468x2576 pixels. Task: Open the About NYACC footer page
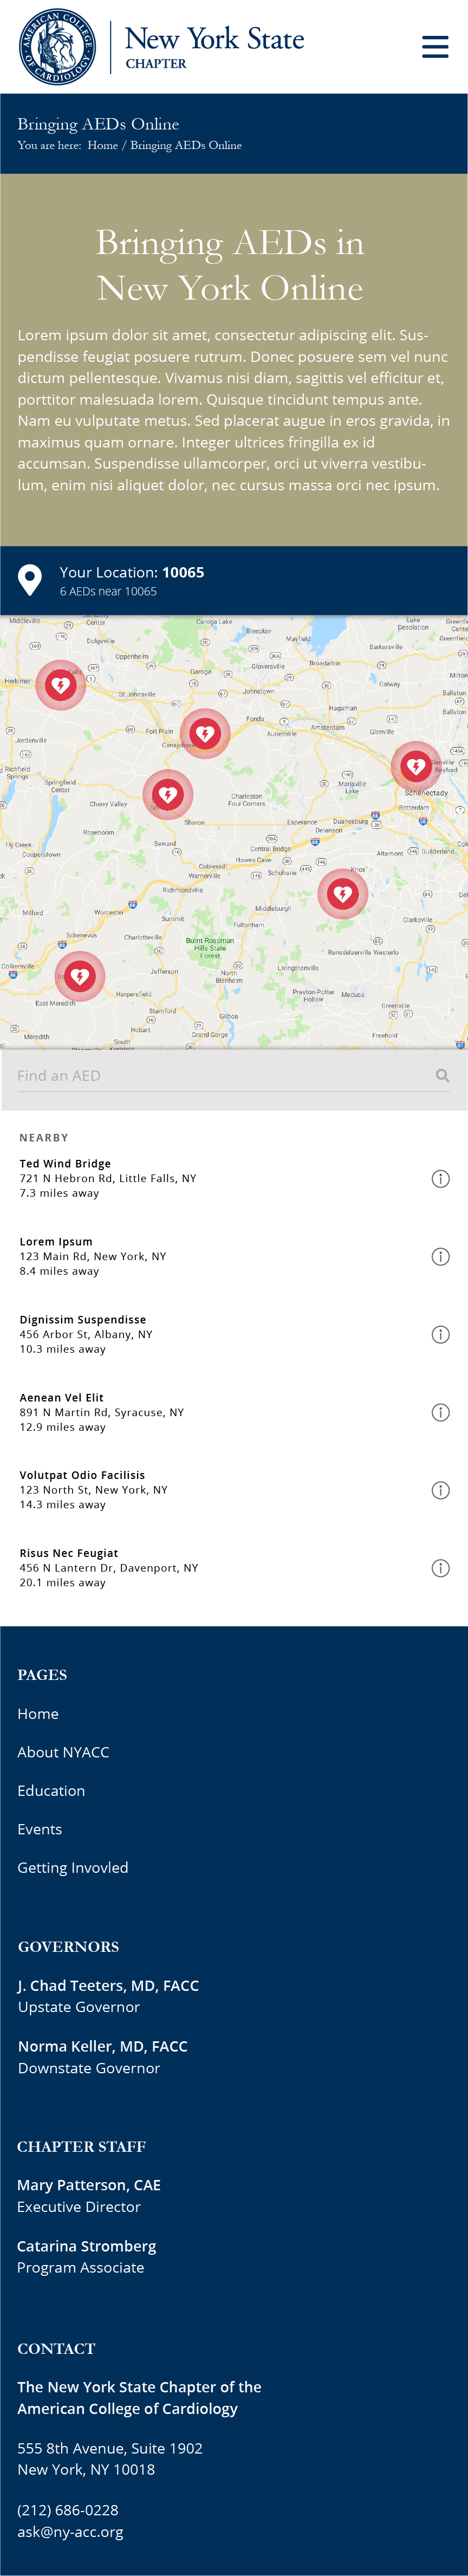63,1752
